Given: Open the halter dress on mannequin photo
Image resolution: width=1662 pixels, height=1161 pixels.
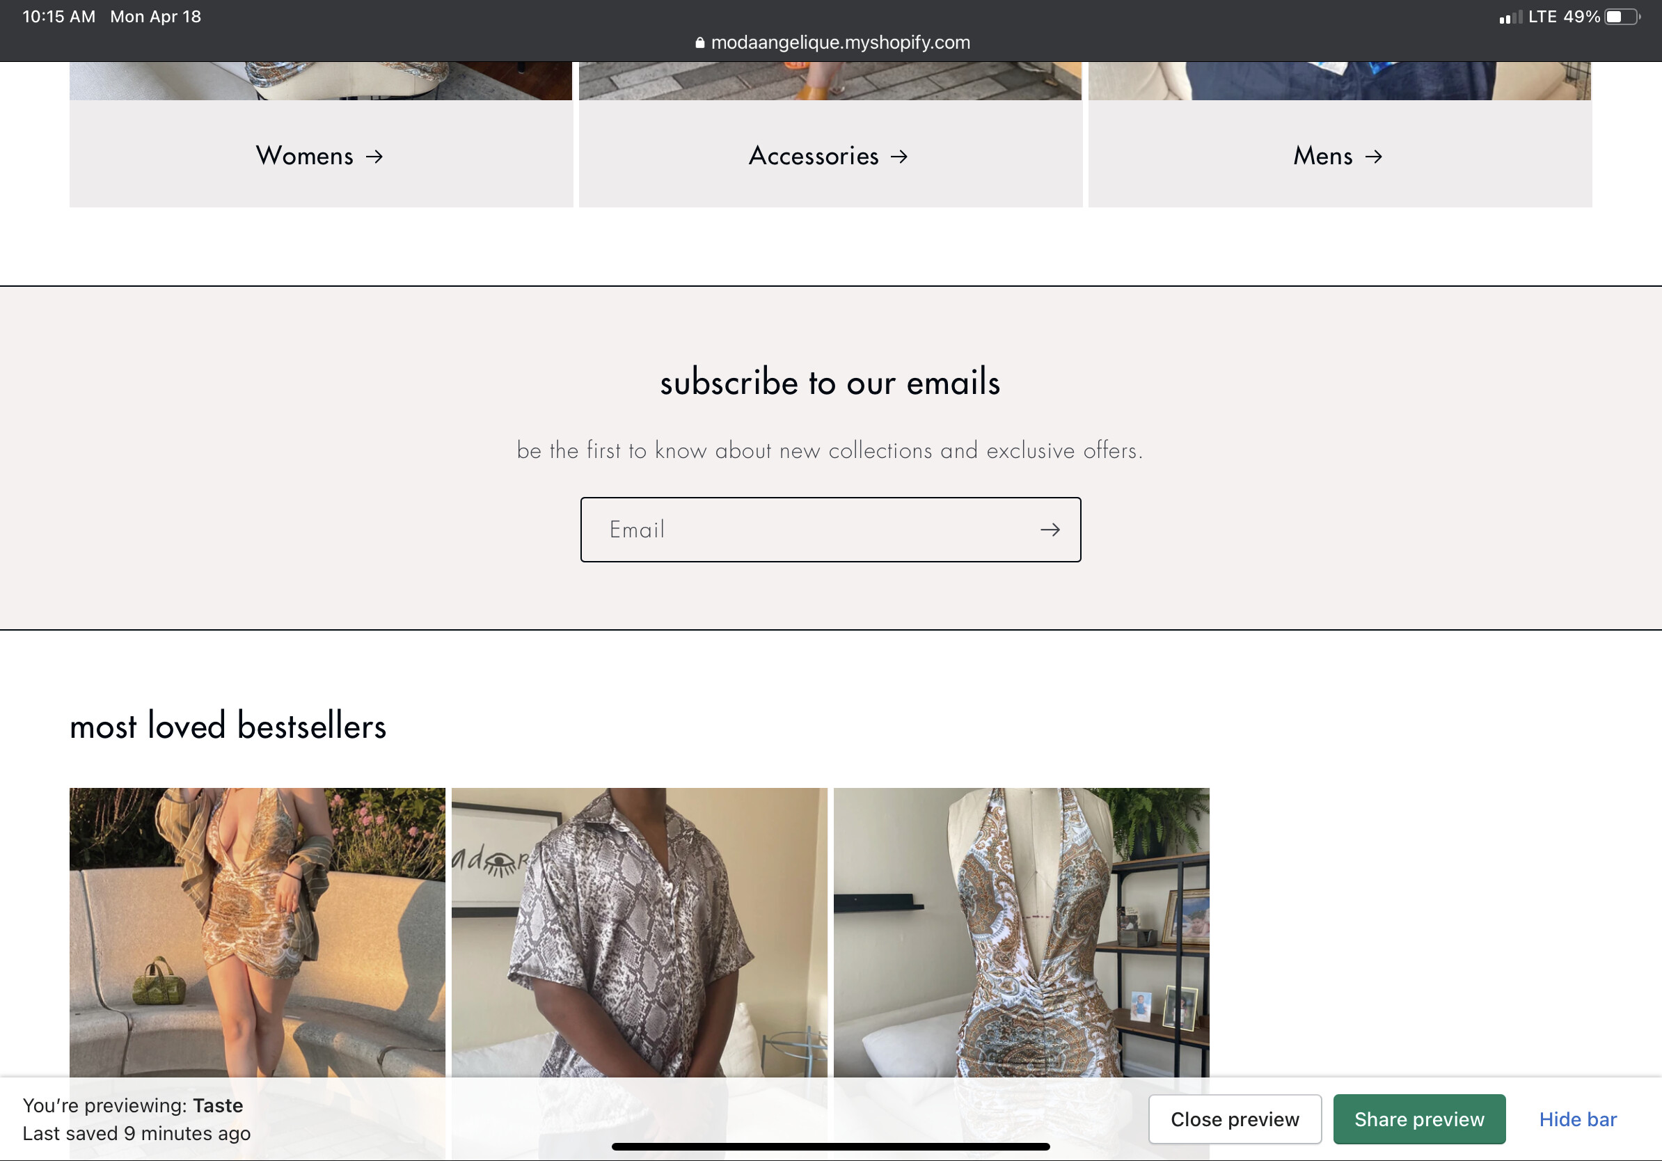Looking at the screenshot, I should (1022, 933).
